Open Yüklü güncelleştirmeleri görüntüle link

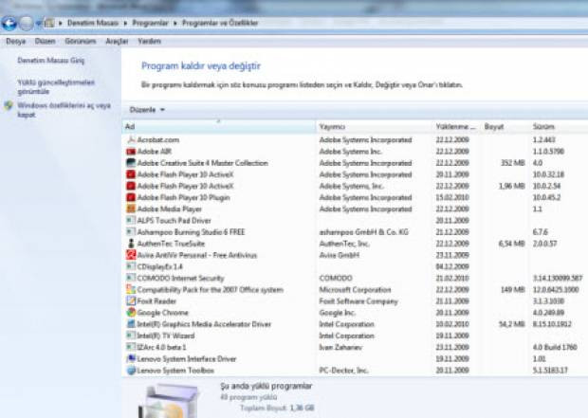pos(56,87)
